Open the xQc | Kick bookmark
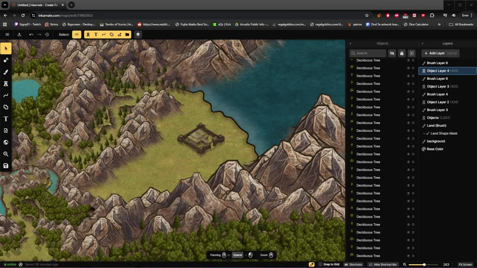Screen dimensions: 477x268 pos(222,25)
